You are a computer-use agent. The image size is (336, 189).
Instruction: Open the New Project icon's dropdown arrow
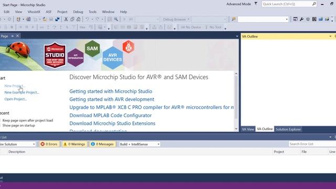click(x=23, y=19)
